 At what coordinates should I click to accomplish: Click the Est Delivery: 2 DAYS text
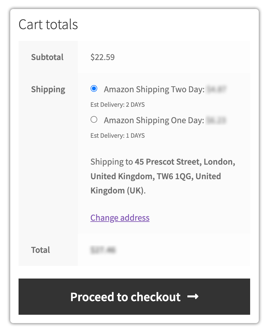click(117, 105)
